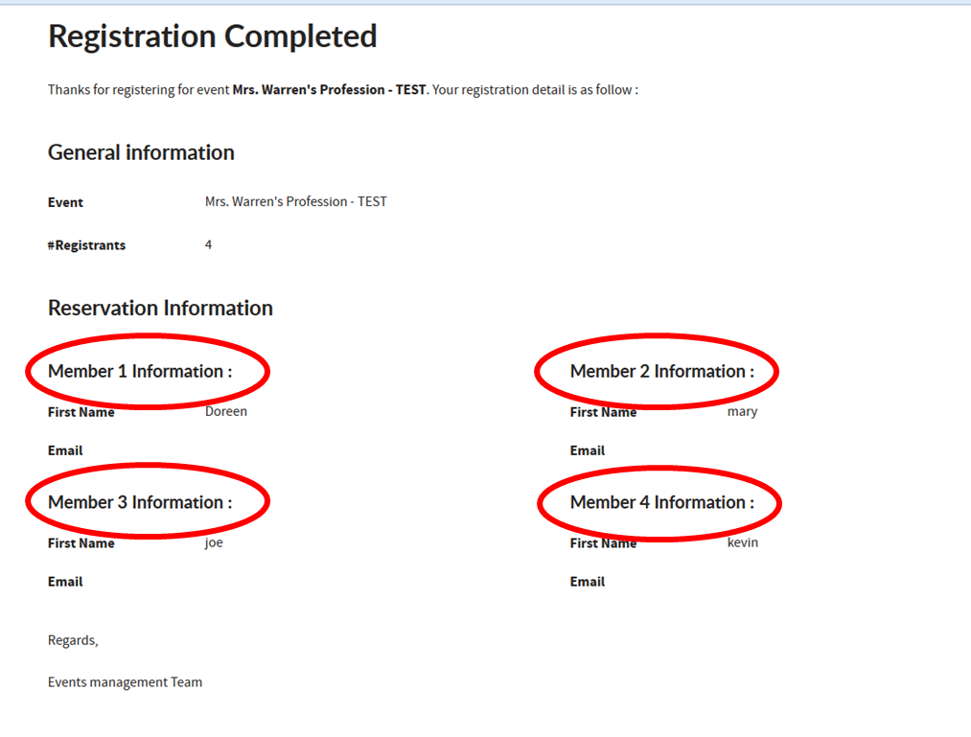This screenshot has height=737, width=971.
Task: Click the first name mary
Action: click(742, 411)
